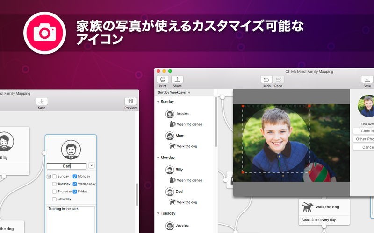Open the dropdown arrow next to Dad name
Viewport: 374px width, 233px height.
pos(91,165)
